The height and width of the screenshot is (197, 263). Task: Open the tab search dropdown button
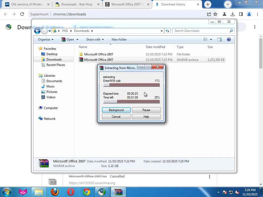pos(228,4)
